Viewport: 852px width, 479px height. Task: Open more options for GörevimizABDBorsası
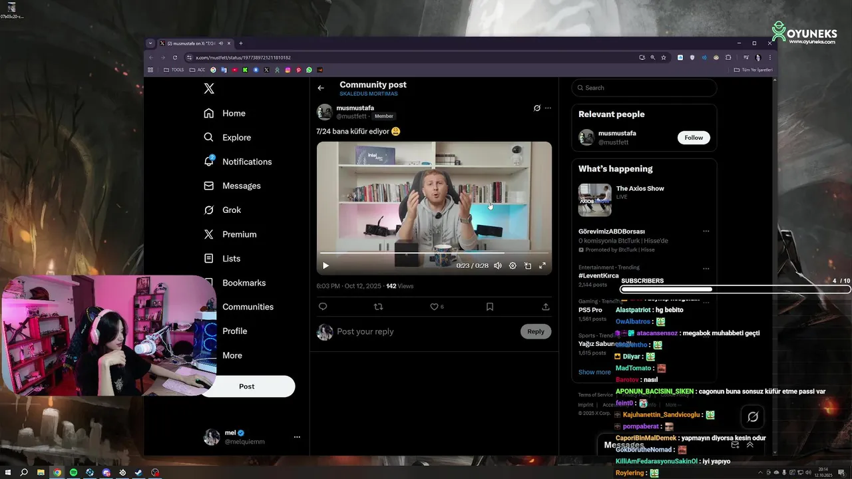pos(706,232)
